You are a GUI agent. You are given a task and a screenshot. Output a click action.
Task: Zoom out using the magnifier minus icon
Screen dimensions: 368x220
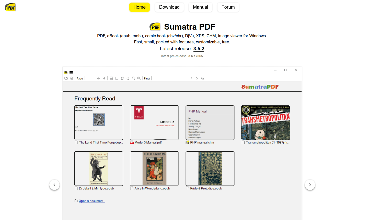tap(133, 78)
